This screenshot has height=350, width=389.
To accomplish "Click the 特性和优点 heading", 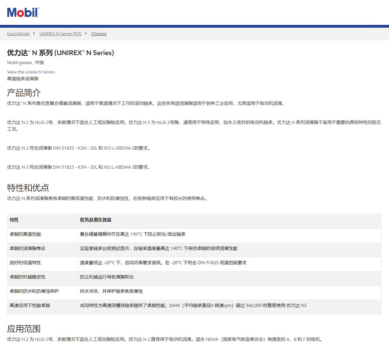I will (x=28, y=188).
